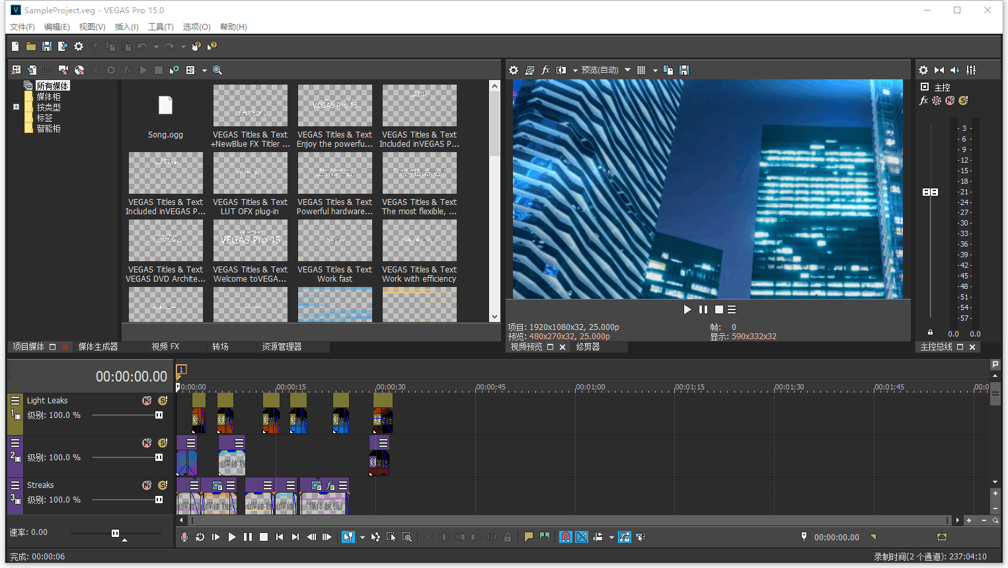1008x568 pixels.
Task: Toggle snapping with the magnet icon
Action: [x=566, y=537]
